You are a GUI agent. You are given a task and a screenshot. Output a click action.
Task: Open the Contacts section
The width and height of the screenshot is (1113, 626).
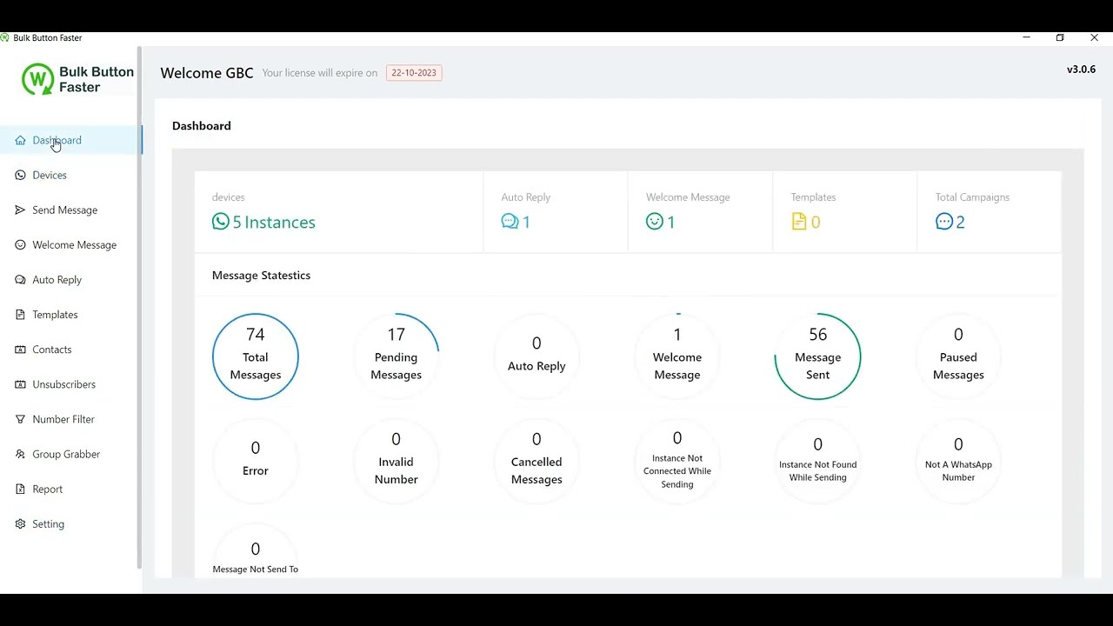coord(70,349)
